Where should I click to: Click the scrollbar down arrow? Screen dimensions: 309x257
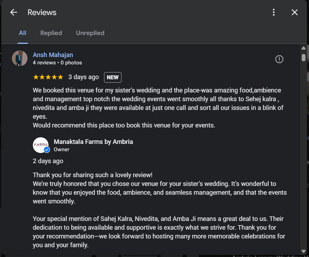pyautogui.click(x=304, y=251)
